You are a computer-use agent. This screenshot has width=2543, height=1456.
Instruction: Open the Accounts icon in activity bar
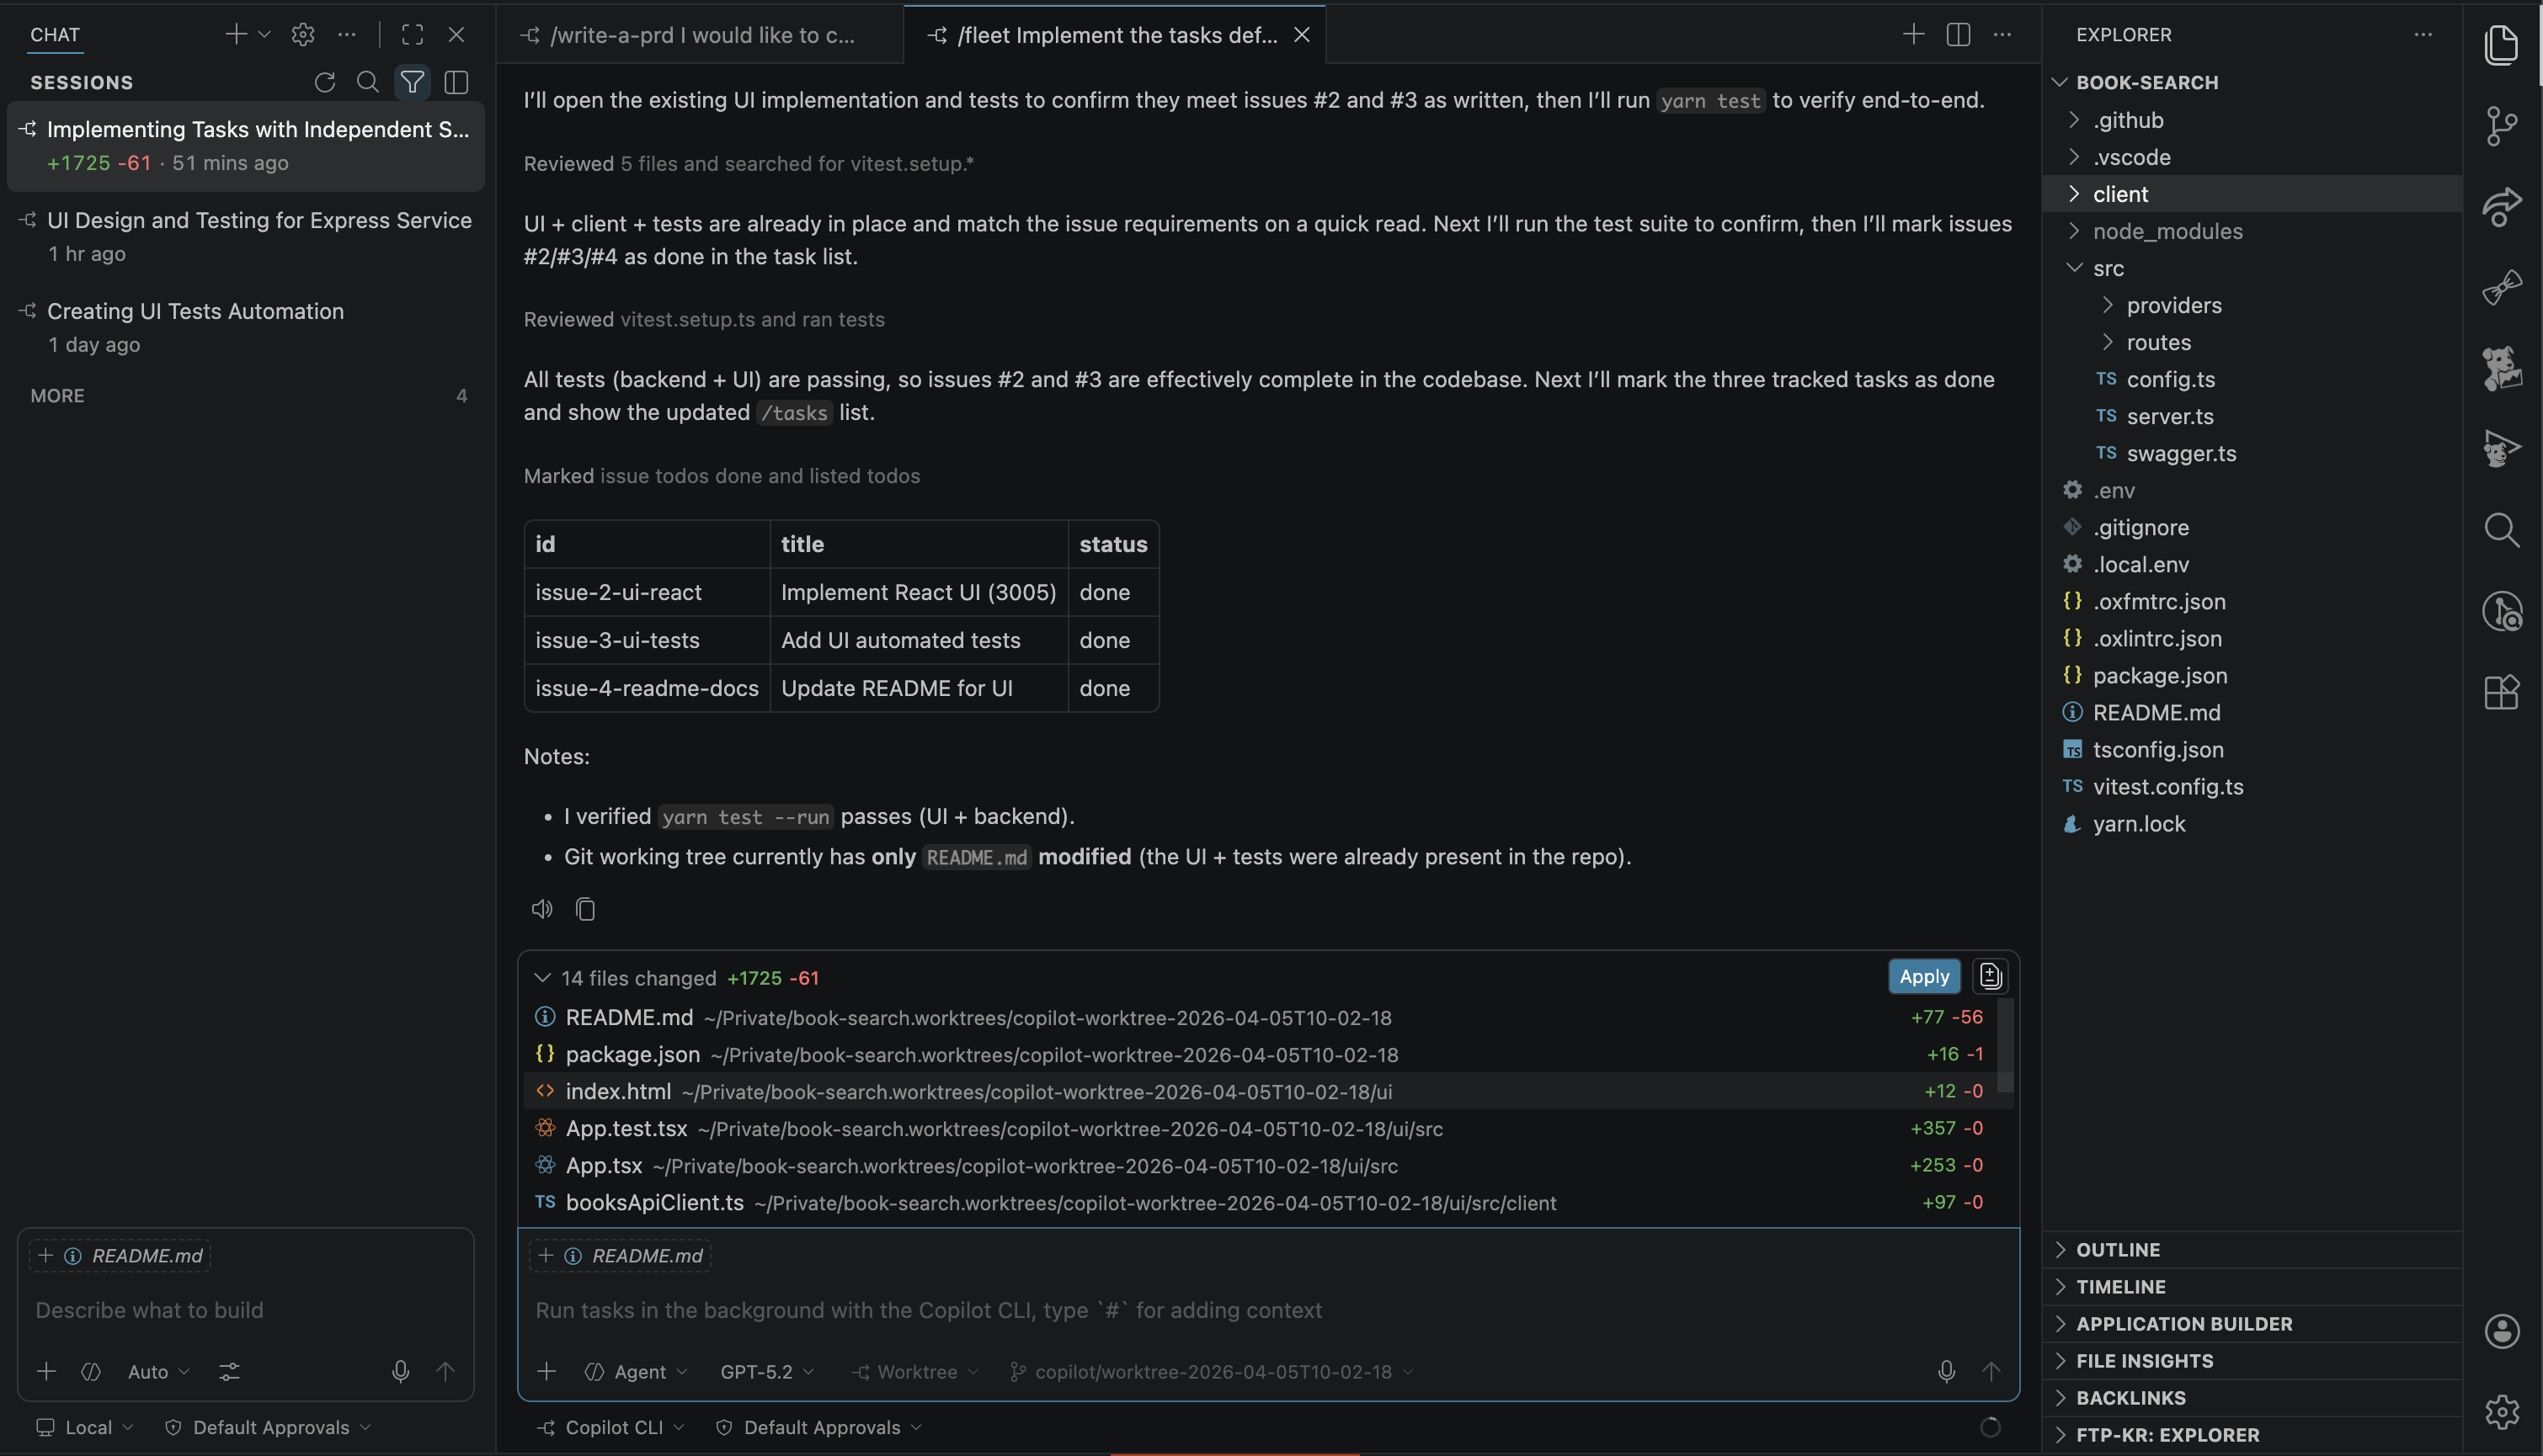[2501, 1331]
